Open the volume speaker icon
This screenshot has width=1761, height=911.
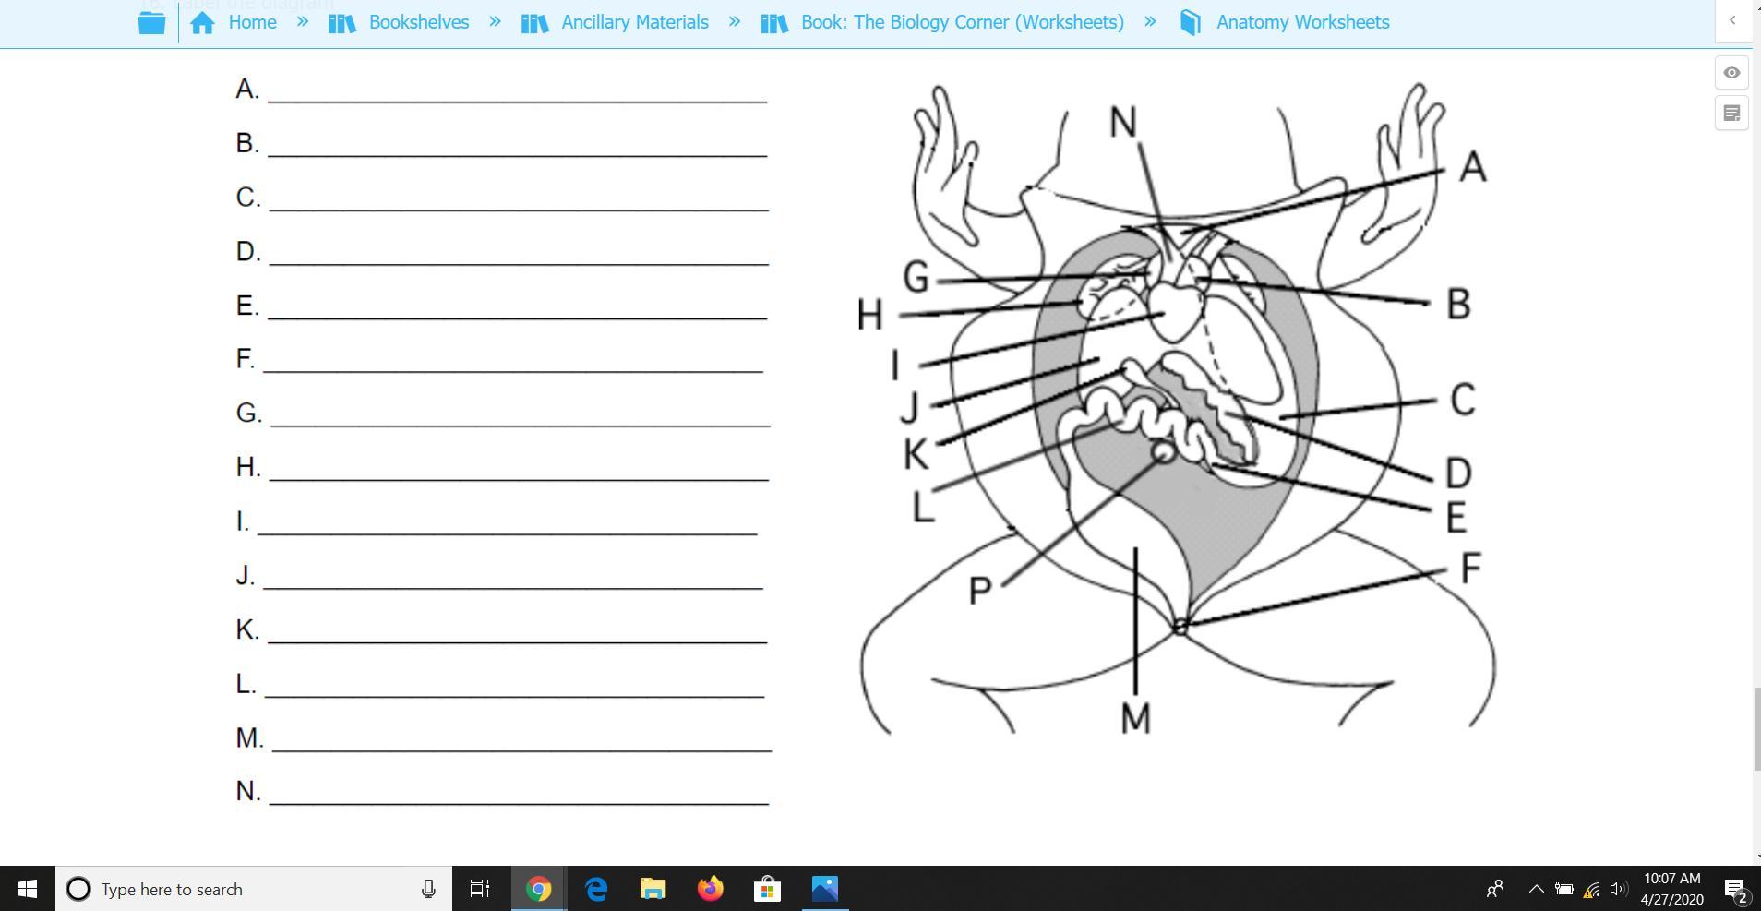click(x=1619, y=889)
